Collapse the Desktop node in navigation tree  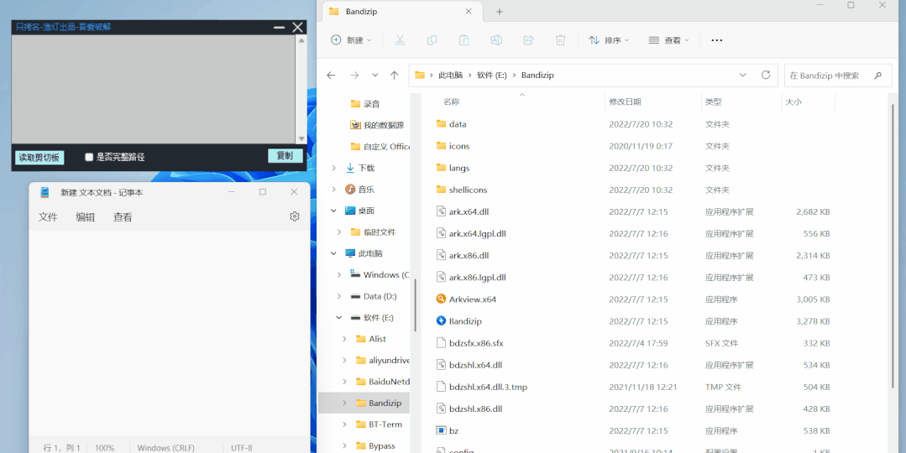[x=333, y=211]
